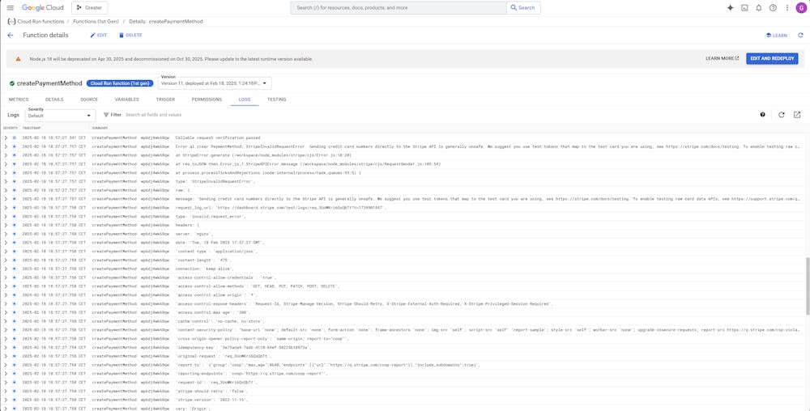Expand the 'Callable request verification passed' log row

click(6, 138)
